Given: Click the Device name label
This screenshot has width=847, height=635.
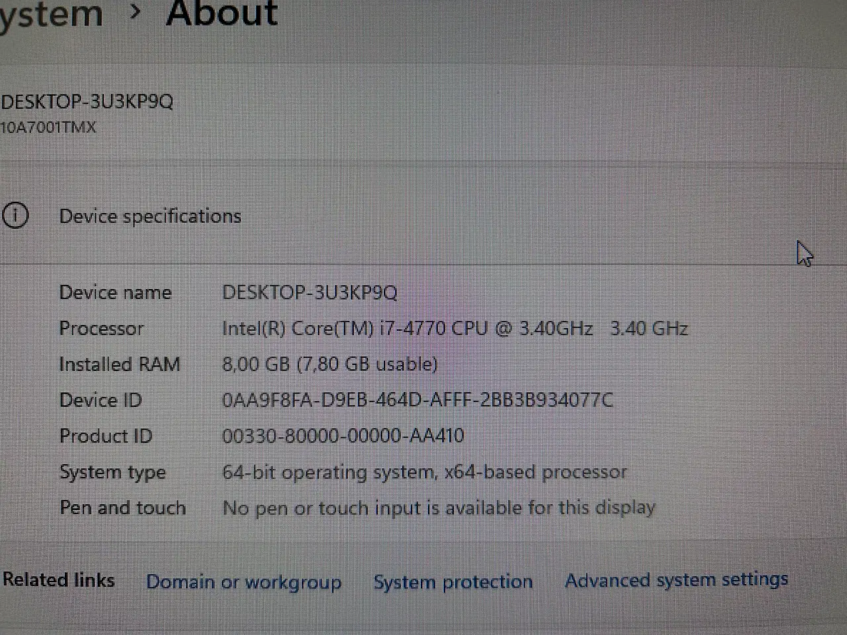Looking at the screenshot, I should (x=115, y=292).
